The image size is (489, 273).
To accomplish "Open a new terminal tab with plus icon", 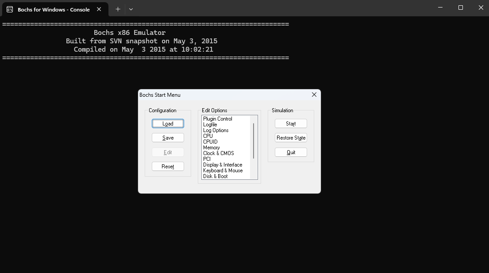I will click(118, 9).
